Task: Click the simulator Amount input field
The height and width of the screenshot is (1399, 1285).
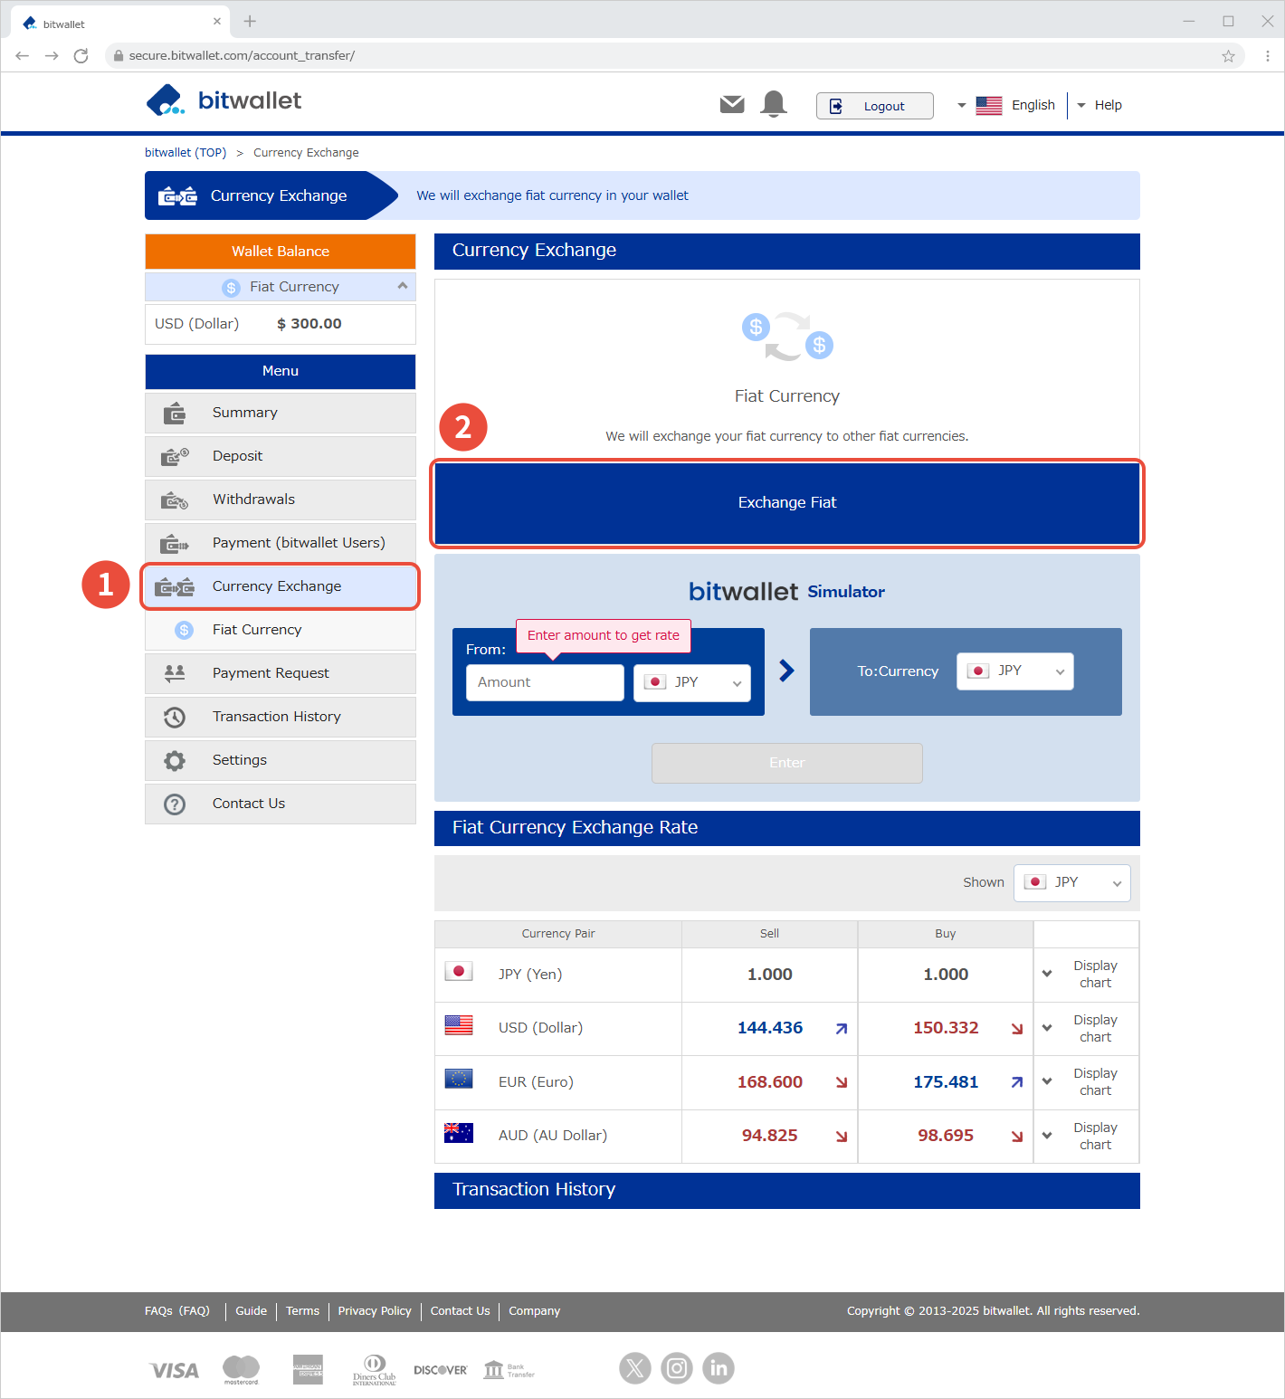Action: click(x=545, y=682)
